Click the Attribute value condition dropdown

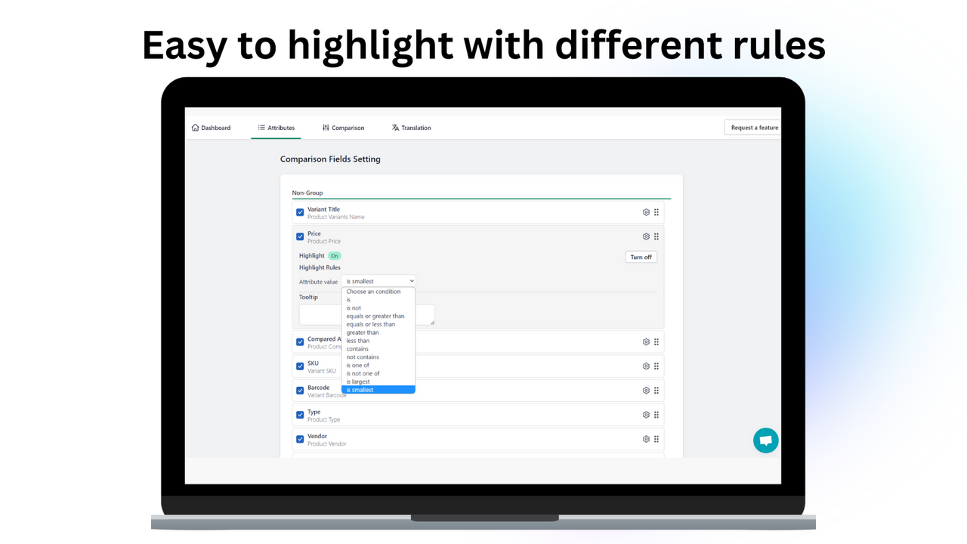point(378,281)
